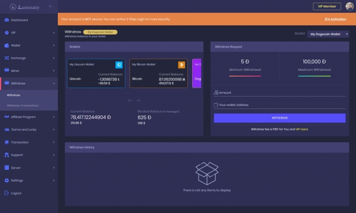Collapse the Withdraw sidebar section
The width and height of the screenshot is (356, 213).
[53, 83]
